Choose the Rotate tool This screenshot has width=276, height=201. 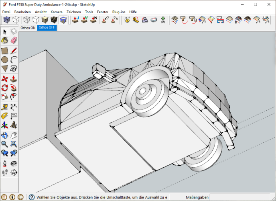coord(5,88)
